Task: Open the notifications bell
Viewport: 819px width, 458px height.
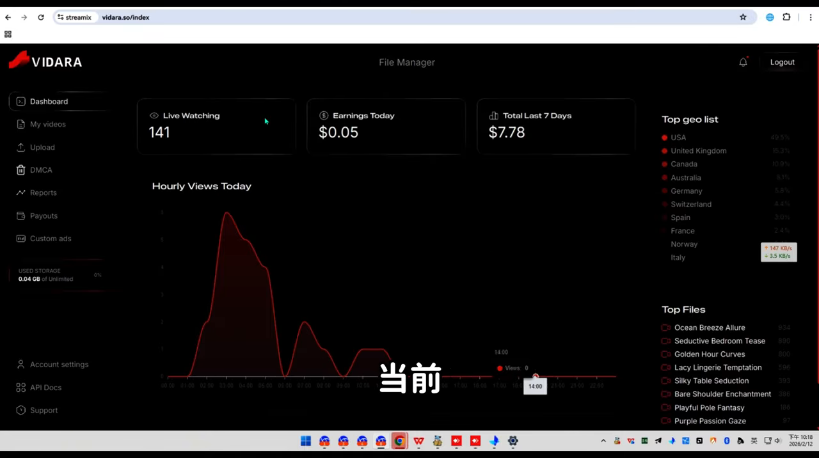Action: 743,62
